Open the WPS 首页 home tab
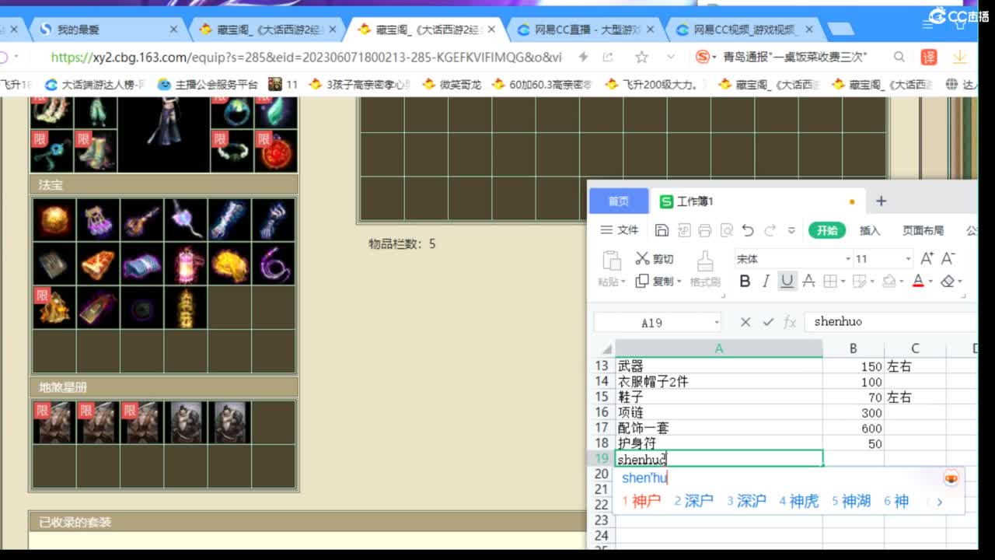Image resolution: width=995 pixels, height=560 pixels. point(619,201)
